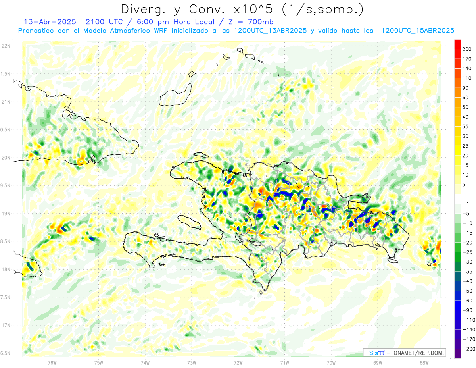Click the latitude label "7.5N"
This screenshot has width=476, height=368.
click(5, 297)
